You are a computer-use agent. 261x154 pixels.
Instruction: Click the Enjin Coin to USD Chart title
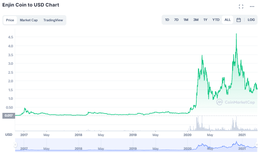coord(31,5)
